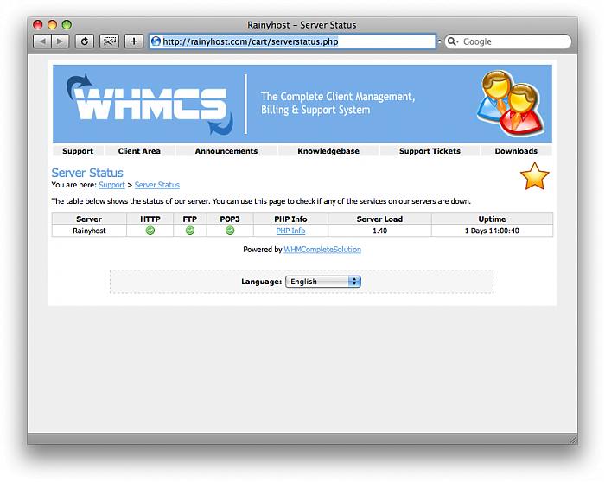The width and height of the screenshot is (605, 482).
Task: Click the POP3 column header
Action: coord(230,219)
